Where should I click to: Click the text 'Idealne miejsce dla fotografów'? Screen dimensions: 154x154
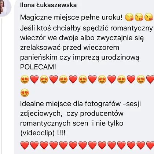tap(70, 104)
